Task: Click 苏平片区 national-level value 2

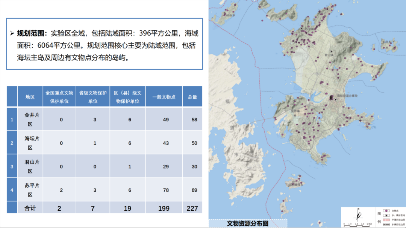Action: (61, 190)
